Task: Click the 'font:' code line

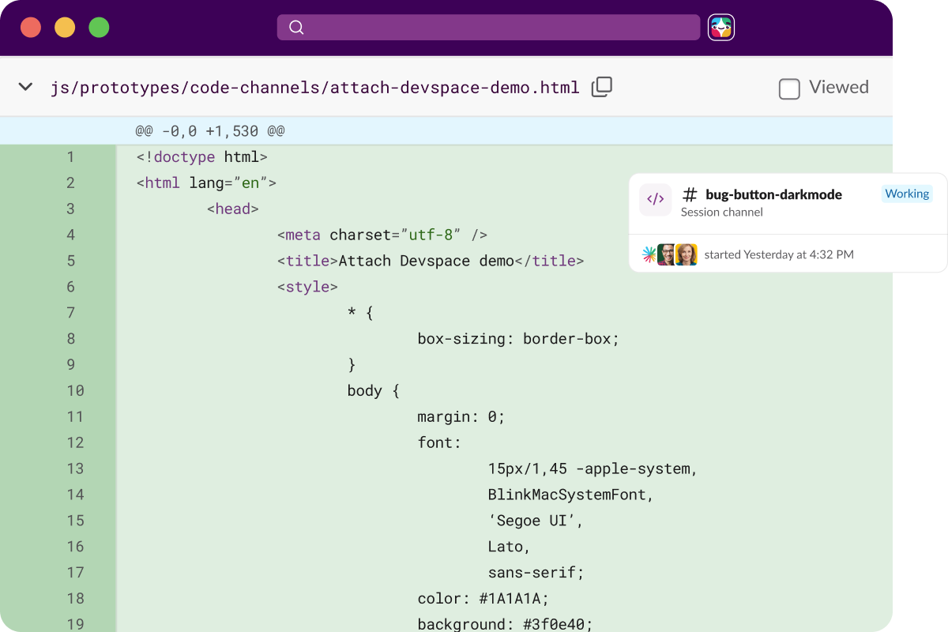Action: tap(439, 442)
